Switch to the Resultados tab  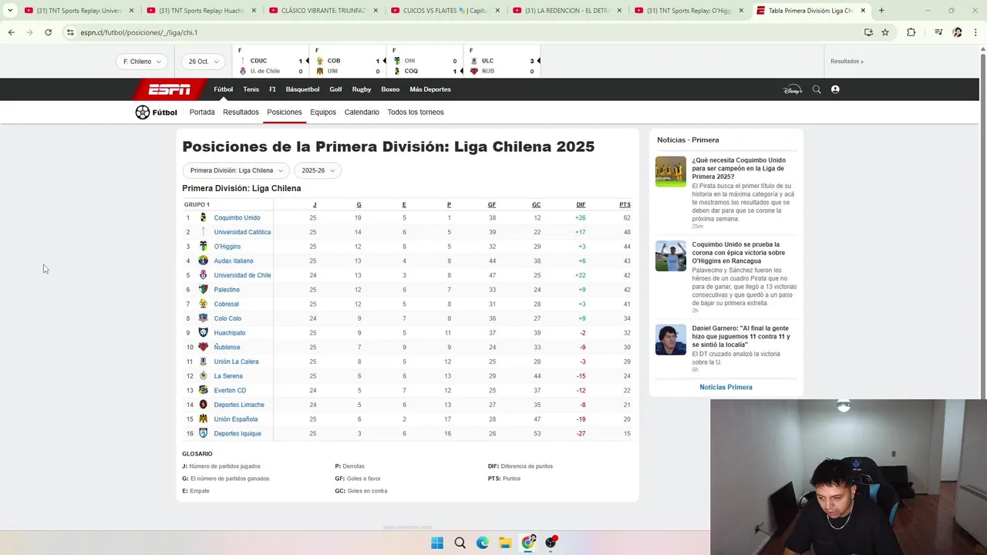point(241,113)
